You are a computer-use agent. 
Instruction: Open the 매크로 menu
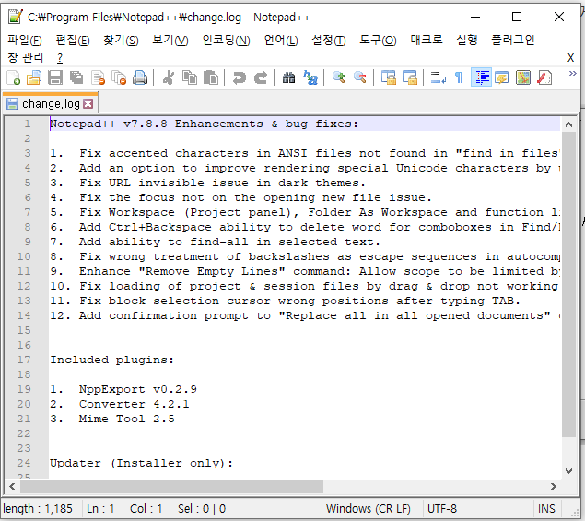(426, 40)
